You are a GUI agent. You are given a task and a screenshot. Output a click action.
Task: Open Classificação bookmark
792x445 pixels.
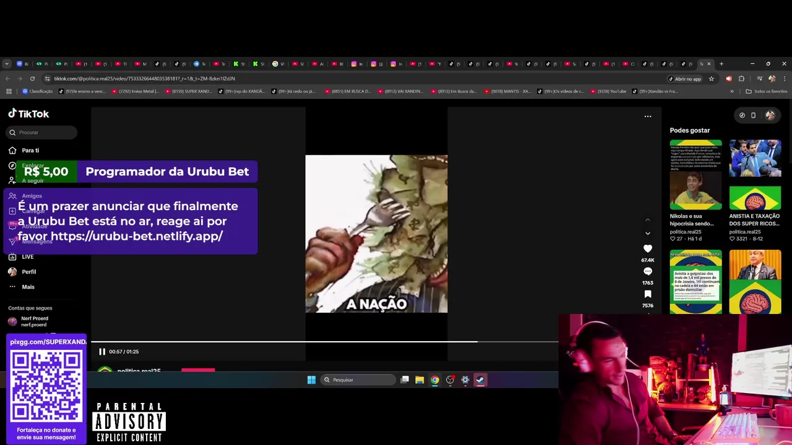point(38,91)
